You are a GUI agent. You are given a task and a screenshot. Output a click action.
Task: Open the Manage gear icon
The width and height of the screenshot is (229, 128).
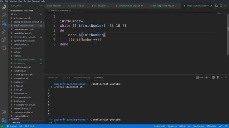tap(4, 120)
